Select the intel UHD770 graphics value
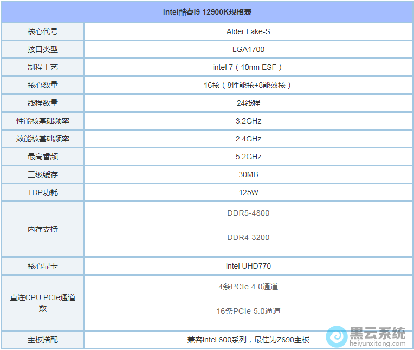Viewport: 414px width, 350px height. (x=248, y=266)
